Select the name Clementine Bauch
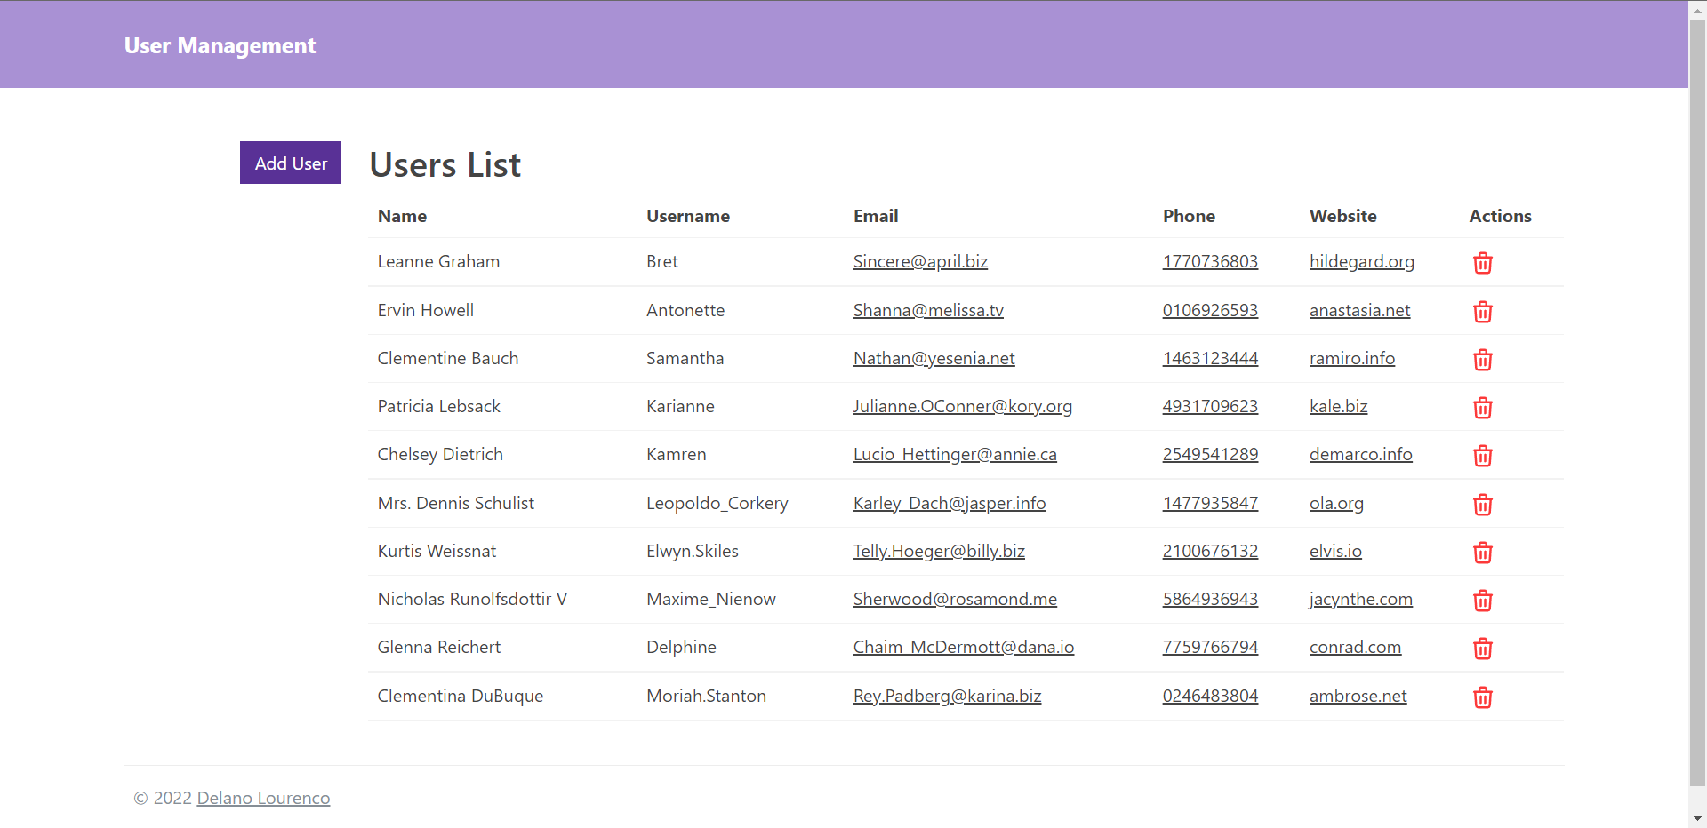The image size is (1707, 828). point(447,358)
